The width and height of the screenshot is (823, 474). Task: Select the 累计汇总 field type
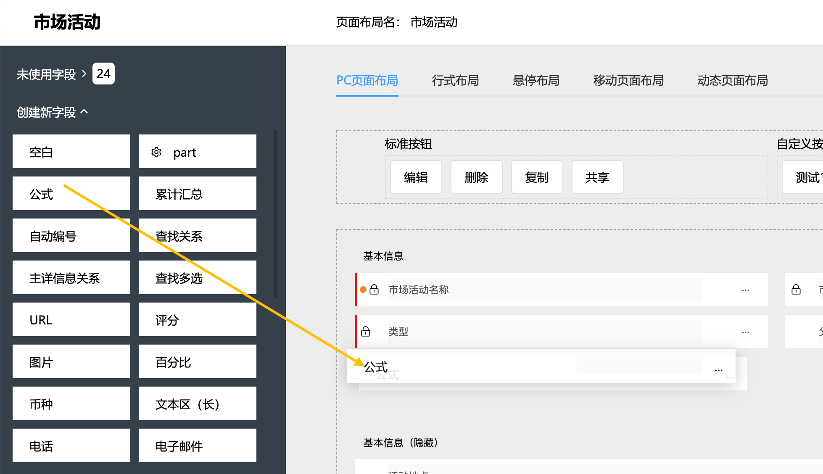coord(197,194)
